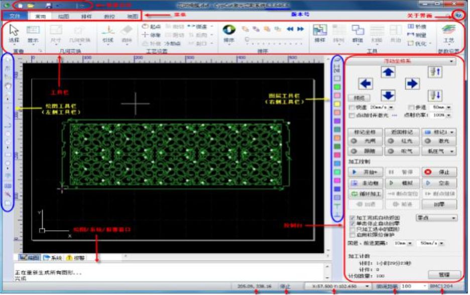Switch to the 绘图 ribbon tab
470x295 pixels.
click(64, 17)
